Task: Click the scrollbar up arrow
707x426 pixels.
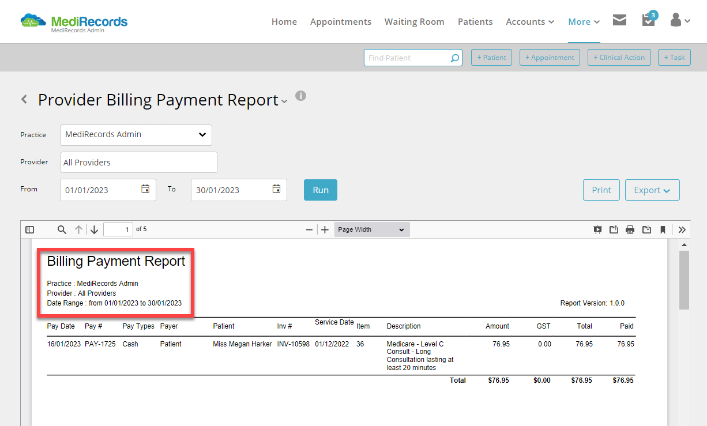Action: click(685, 245)
